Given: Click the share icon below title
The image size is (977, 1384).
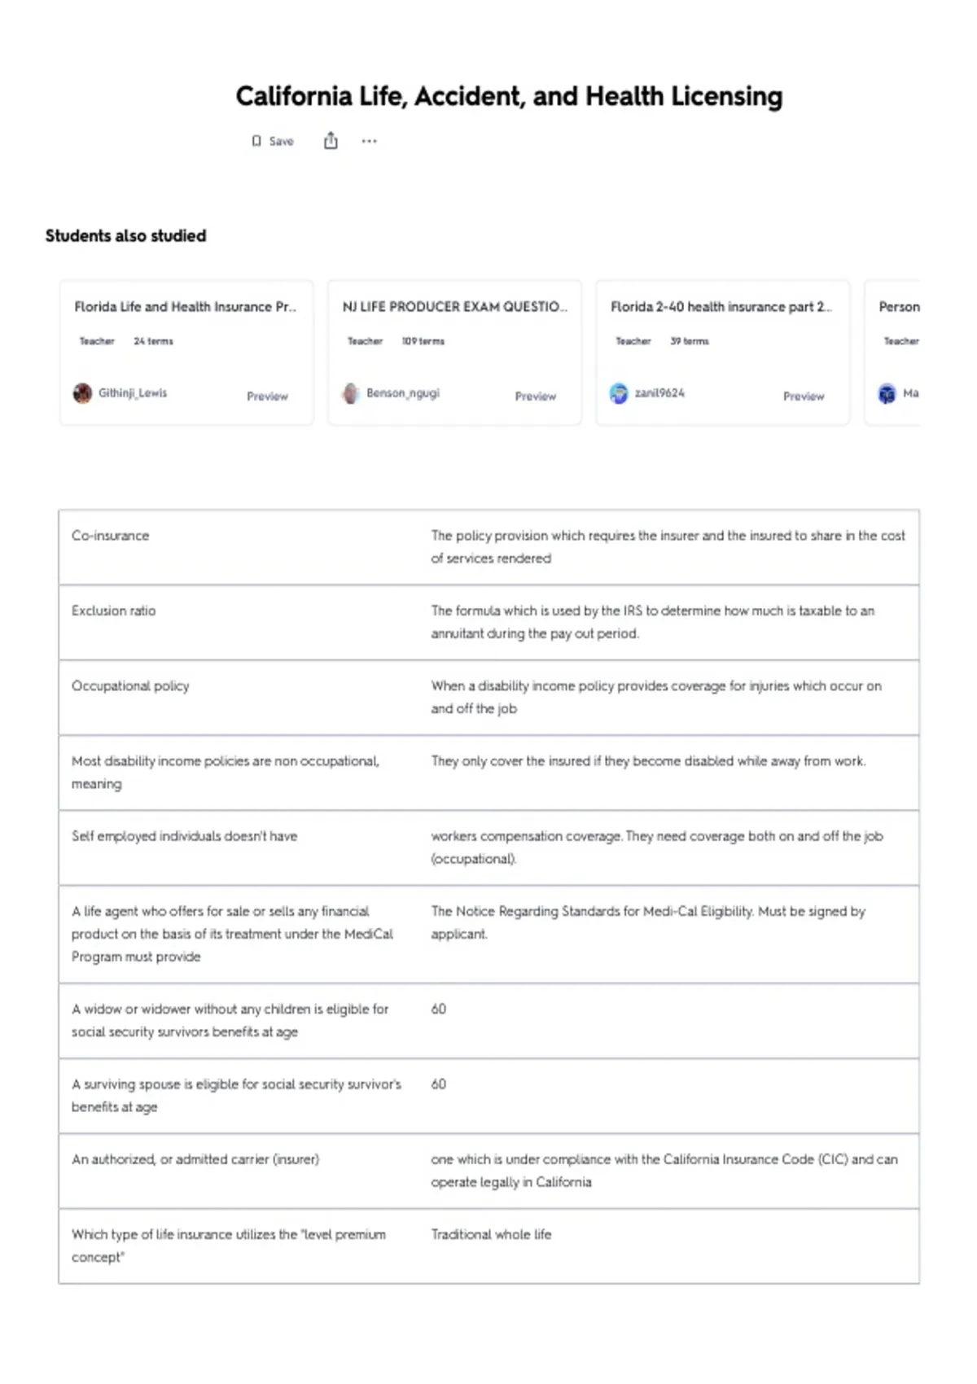Looking at the screenshot, I should 331,141.
